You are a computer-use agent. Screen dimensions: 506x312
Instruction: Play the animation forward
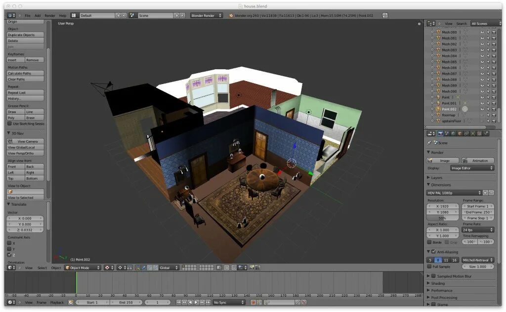pyautogui.click(x=196, y=302)
